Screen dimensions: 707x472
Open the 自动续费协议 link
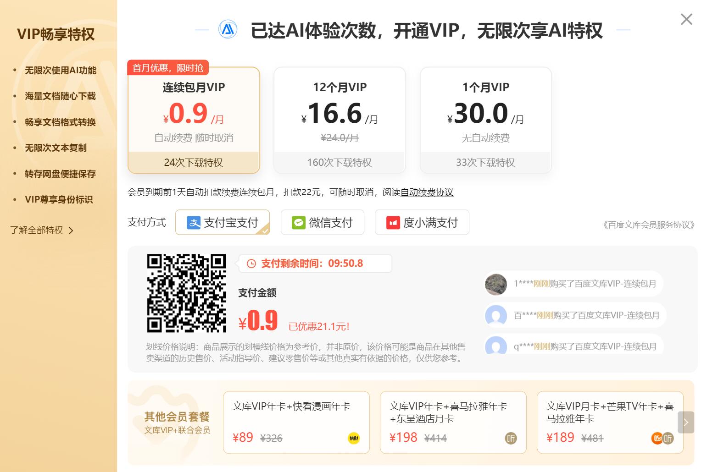pos(427,192)
